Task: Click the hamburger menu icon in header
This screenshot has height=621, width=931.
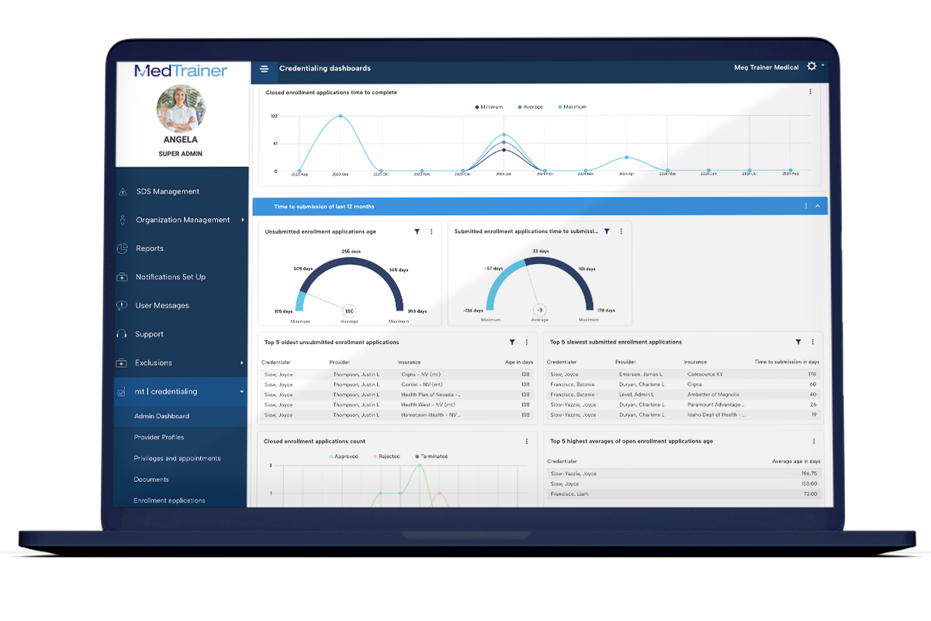Action: pos(264,69)
